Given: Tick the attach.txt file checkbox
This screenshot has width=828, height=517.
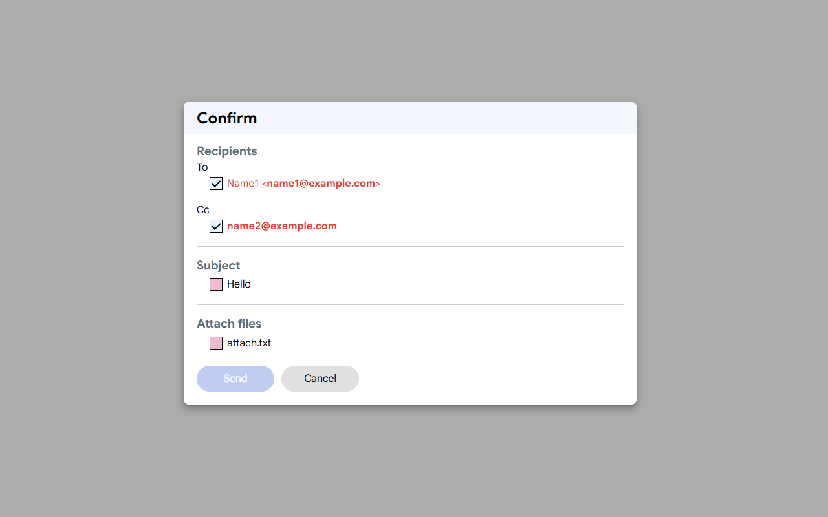Looking at the screenshot, I should [x=216, y=343].
